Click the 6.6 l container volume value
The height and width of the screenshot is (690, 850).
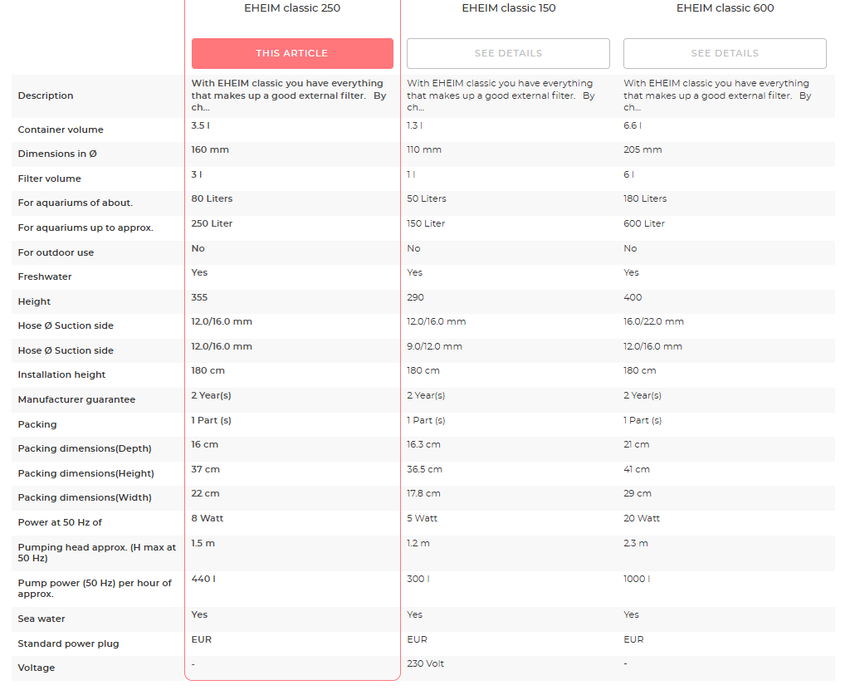(x=633, y=125)
